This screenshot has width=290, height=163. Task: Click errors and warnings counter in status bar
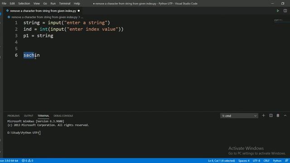27,161
